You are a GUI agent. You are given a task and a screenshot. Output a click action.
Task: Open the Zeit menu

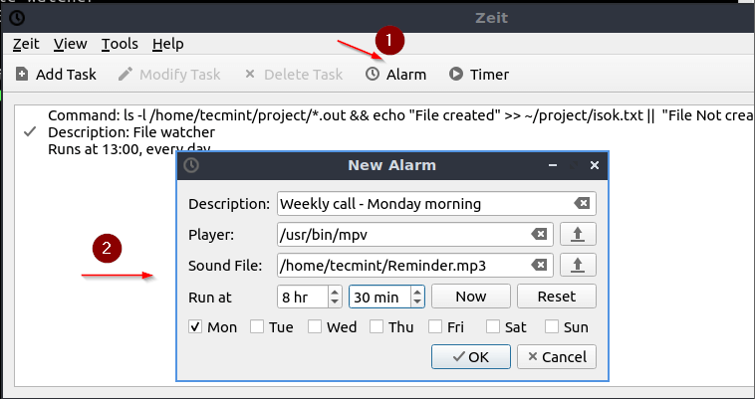[26, 44]
